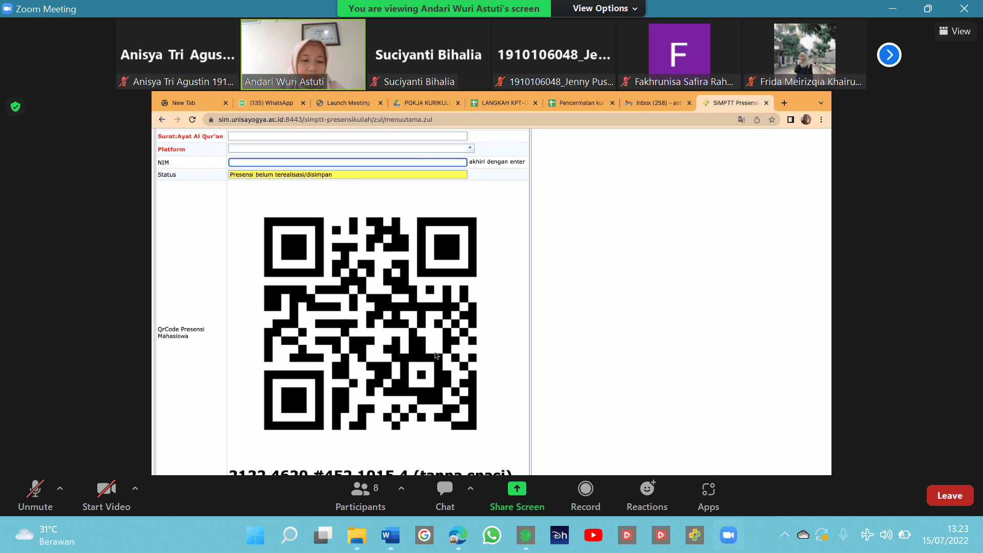Viewport: 983px width, 553px height.
Task: Open Windows Start menu
Action: pos(255,536)
